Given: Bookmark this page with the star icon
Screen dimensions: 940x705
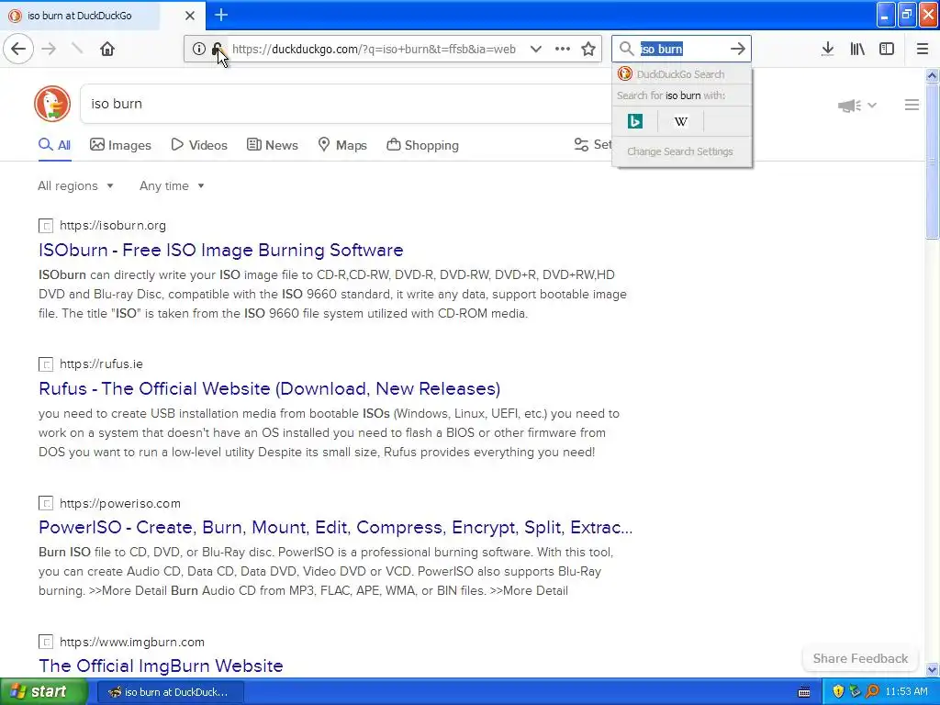Looking at the screenshot, I should (588, 49).
